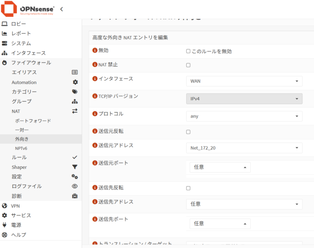The width and height of the screenshot is (314, 248).
Task: Click the info icon beside 送信元アドレス
Action: [95, 146]
